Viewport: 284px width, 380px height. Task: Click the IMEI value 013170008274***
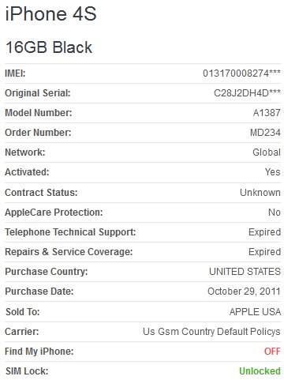click(241, 73)
